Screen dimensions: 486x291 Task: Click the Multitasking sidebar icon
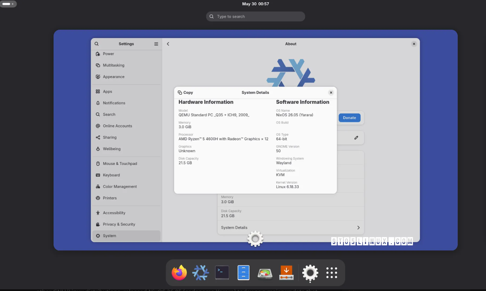(98, 65)
